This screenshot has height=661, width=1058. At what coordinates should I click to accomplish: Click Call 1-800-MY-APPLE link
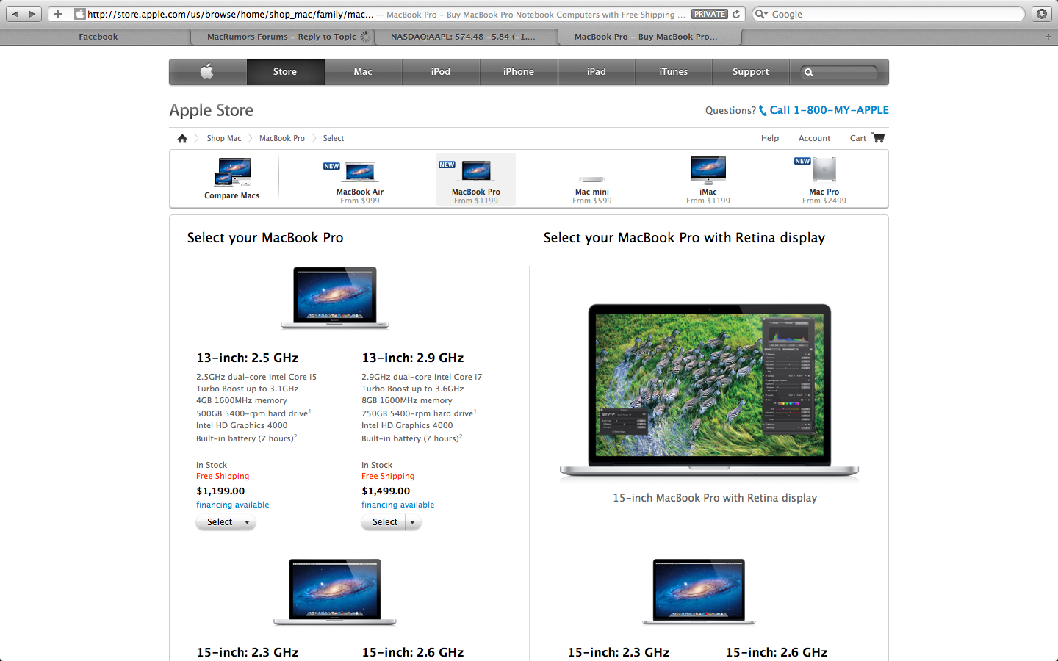pos(829,110)
